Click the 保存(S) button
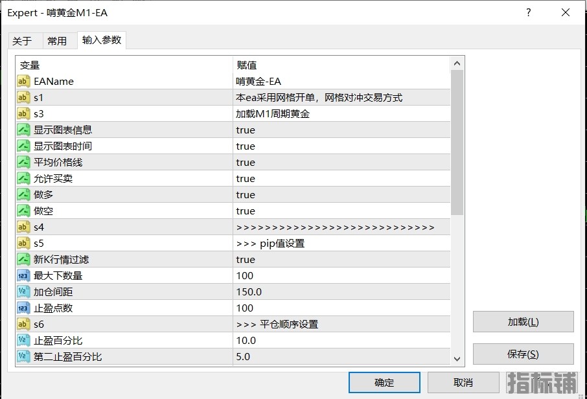Screen dimensions: 587x399 click(523, 354)
